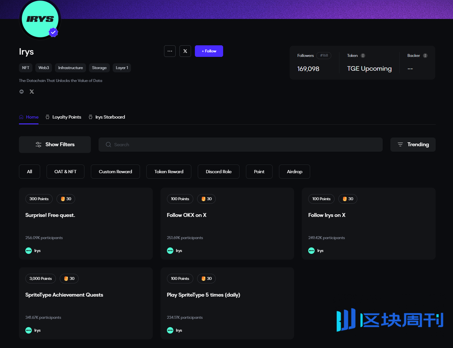Click the Datachain description tagline

(61, 81)
